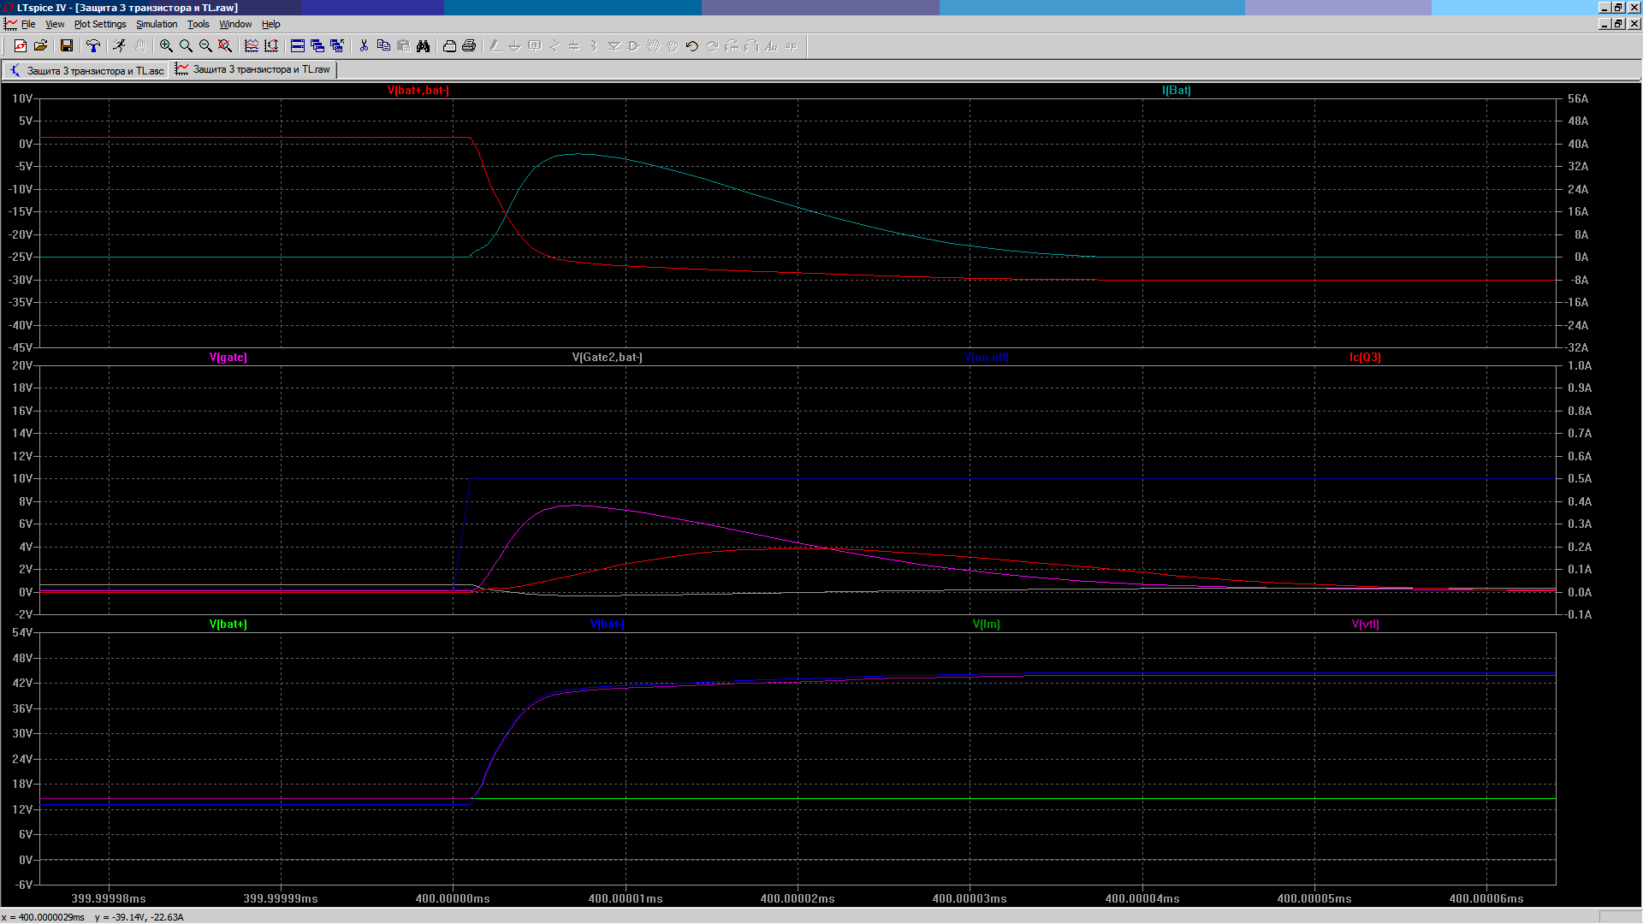Select the Place Component gate icon
This screenshot has height=924, width=1643.
[633, 46]
